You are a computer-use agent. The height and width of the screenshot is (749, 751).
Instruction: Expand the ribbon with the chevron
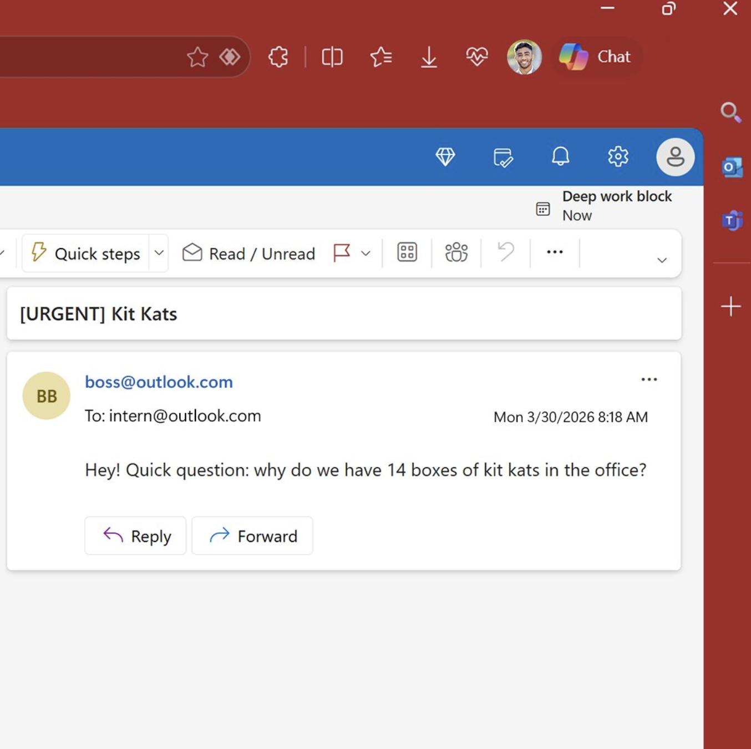662,260
